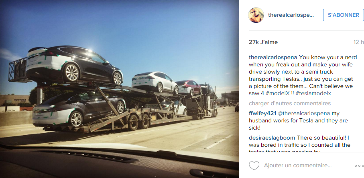The image size is (364, 178).
Task: Click the @therealcarlospena mention in the comment
Action: click(x=304, y=114)
